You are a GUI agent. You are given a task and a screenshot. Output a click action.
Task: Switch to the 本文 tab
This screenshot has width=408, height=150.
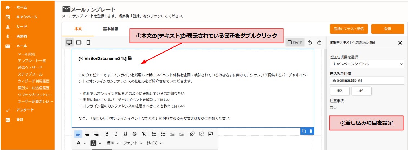click(78, 29)
